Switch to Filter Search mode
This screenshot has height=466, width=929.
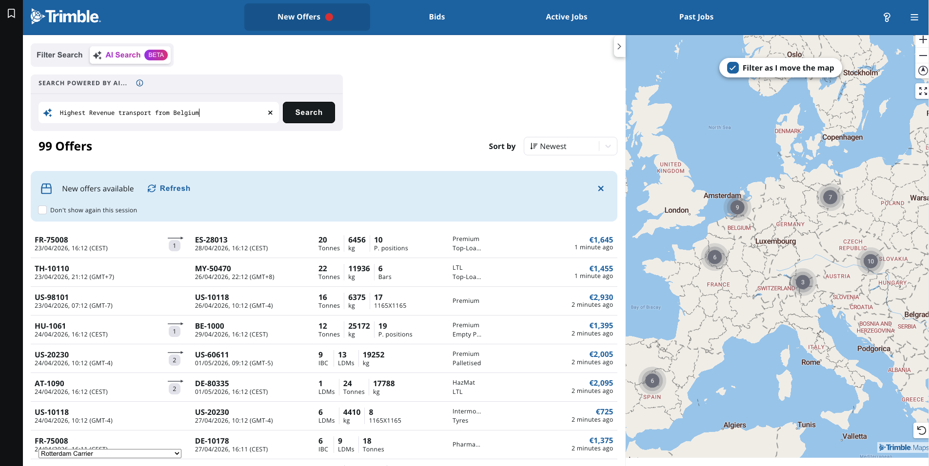[59, 55]
